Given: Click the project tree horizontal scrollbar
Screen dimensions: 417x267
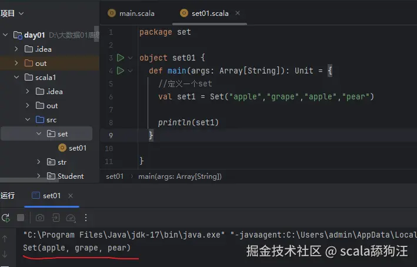Looking at the screenshot, I should (29, 180).
